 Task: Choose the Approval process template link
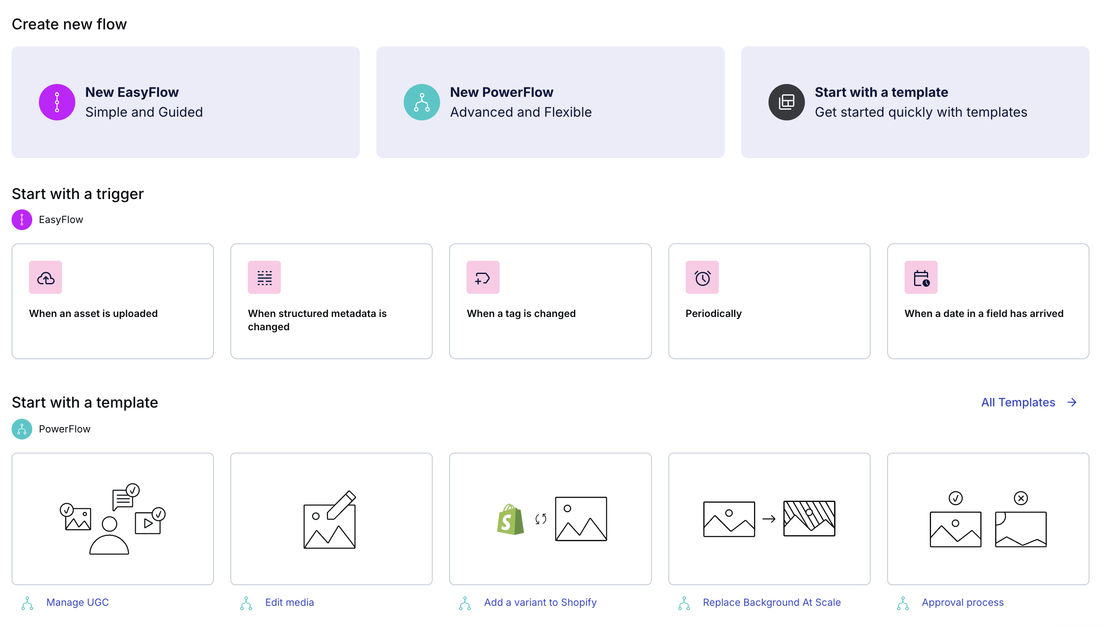tap(962, 602)
